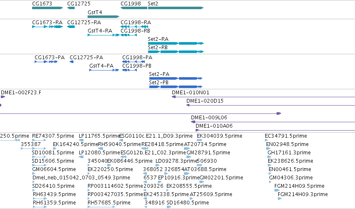The image size is (355, 209).
Task: Click the DME1-009L06 BAC label
Action: tap(209, 118)
